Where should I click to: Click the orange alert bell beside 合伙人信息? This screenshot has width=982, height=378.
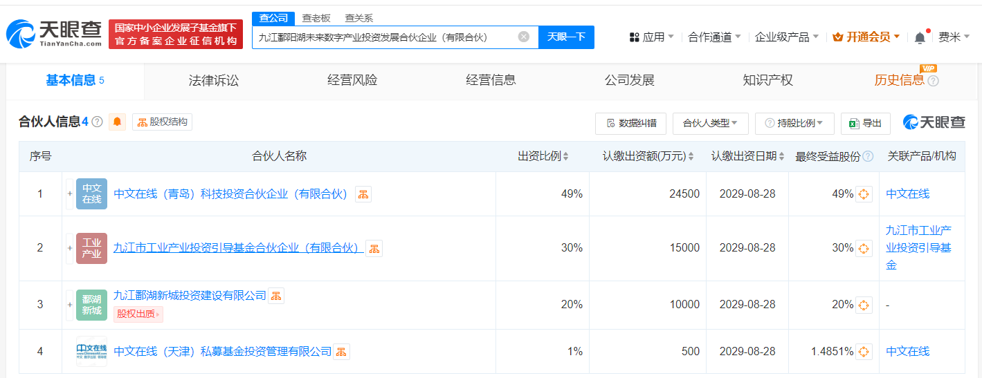[117, 122]
